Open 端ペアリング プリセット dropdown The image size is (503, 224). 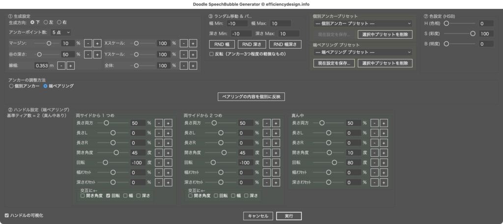click(x=363, y=52)
